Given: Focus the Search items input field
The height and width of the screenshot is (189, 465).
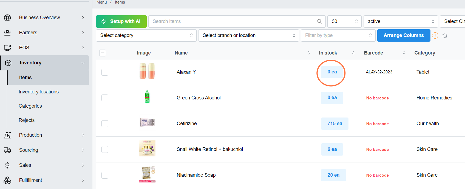Looking at the screenshot, I should [237, 21].
